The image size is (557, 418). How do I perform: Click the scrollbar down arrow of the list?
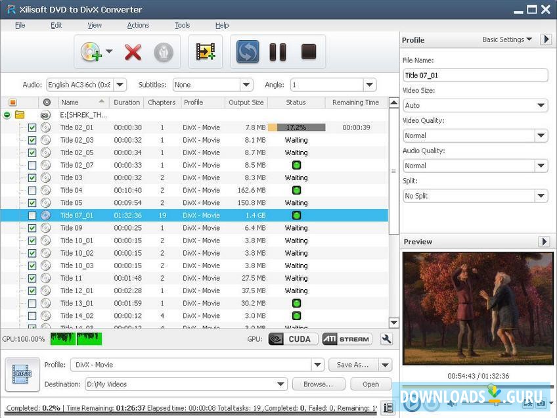pos(393,323)
